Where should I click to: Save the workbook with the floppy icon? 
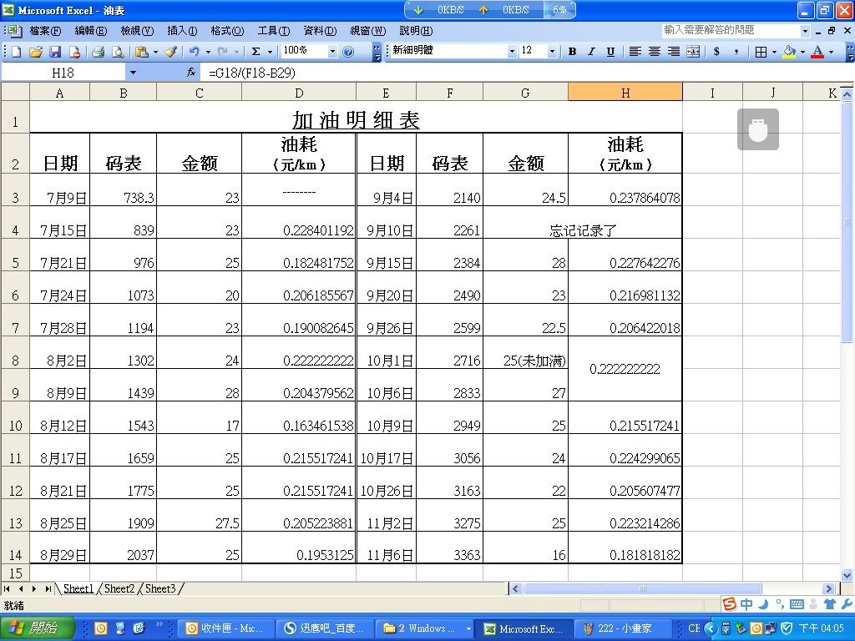click(x=55, y=52)
